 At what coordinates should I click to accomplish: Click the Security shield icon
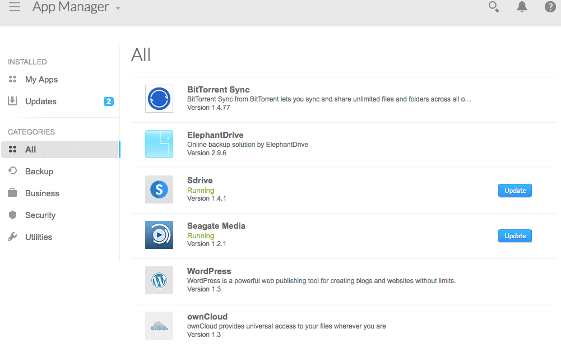[12, 215]
